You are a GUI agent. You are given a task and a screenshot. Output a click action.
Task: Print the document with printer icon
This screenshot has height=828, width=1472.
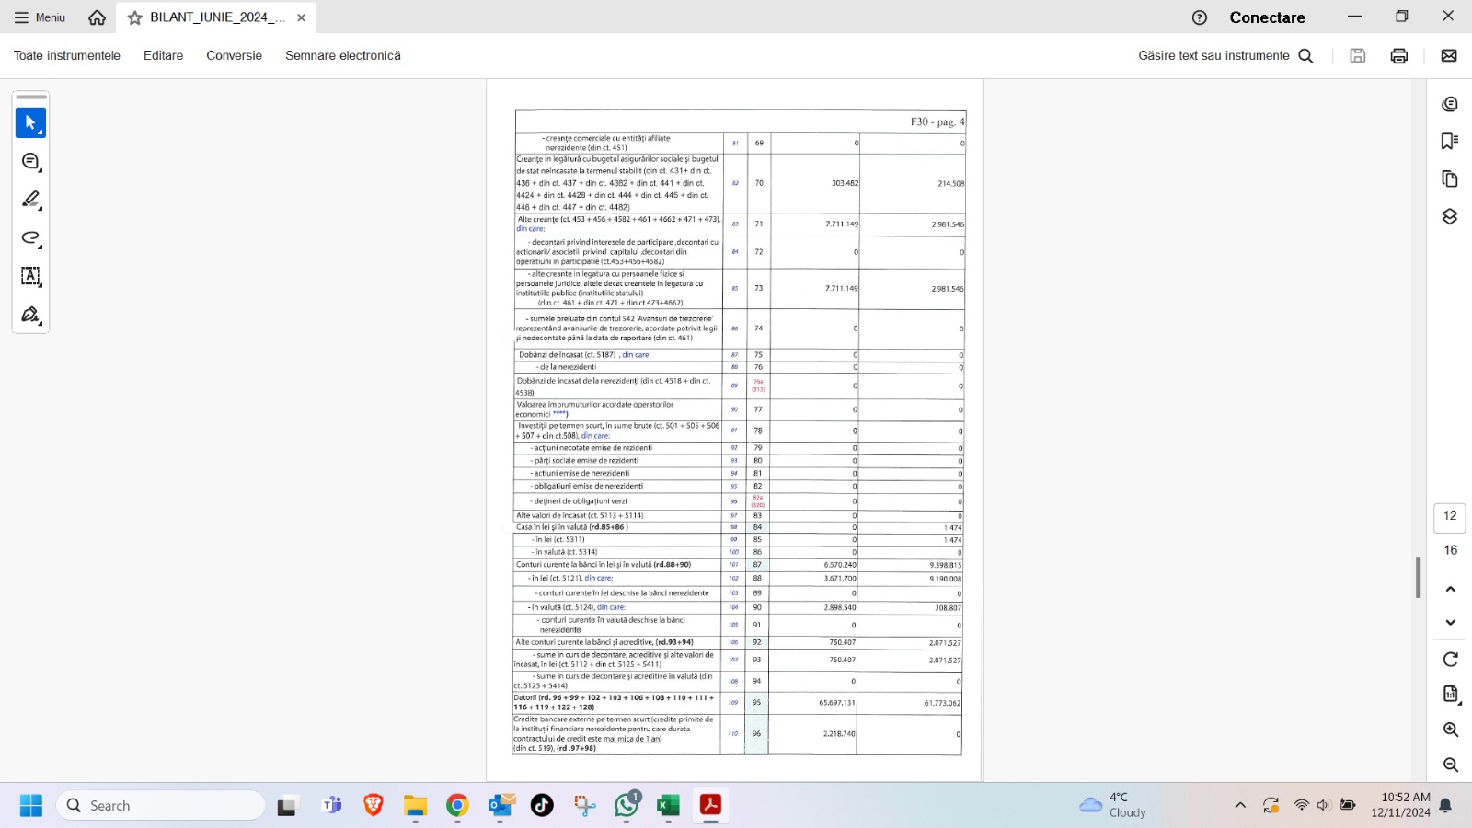tap(1398, 56)
